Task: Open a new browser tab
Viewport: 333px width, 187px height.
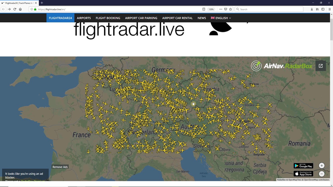Action: pos(42,3)
